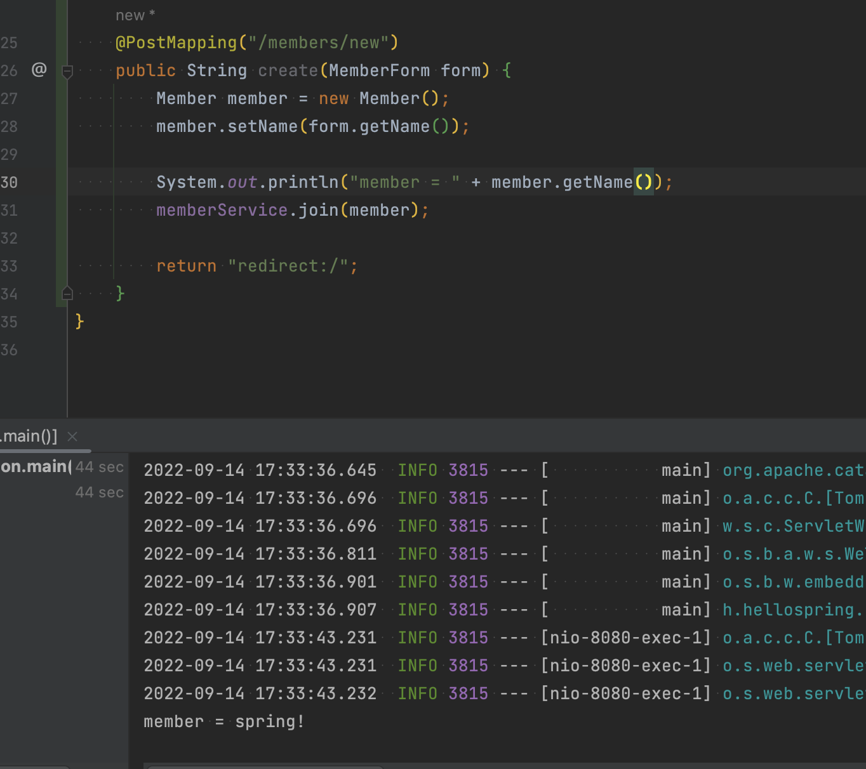Click the public keyword on line 26
The height and width of the screenshot is (769, 866).
click(x=145, y=70)
